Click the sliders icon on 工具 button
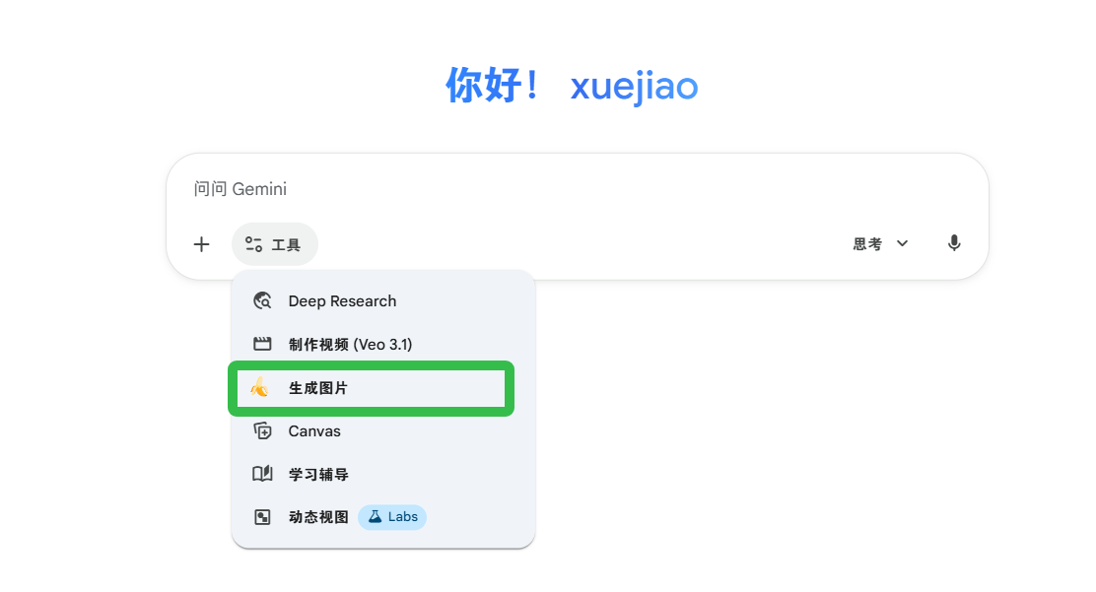Viewport: 1096px width, 592px height. coord(253,244)
